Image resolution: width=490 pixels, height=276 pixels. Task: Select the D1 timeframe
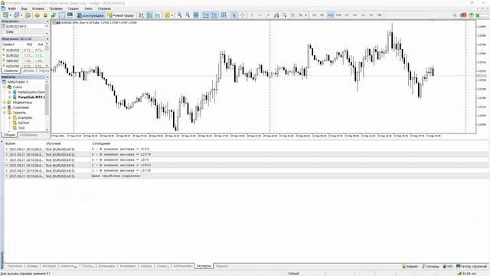pos(363,15)
